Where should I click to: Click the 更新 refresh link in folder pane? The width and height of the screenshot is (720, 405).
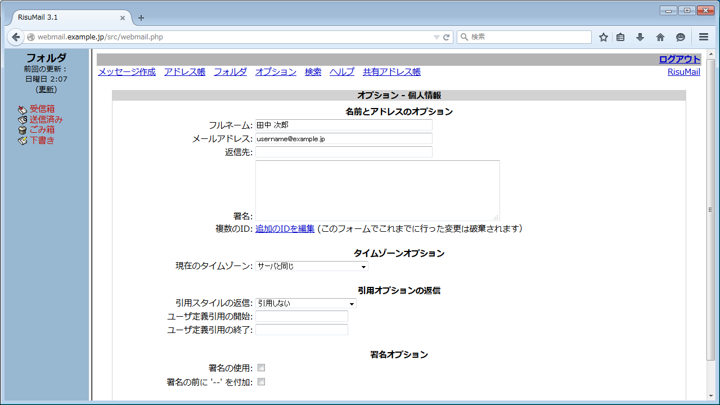47,89
